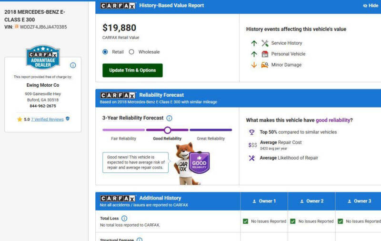381x241 pixels.
Task: Click the CARFAX Advantage Dealer info icon
Action: (73, 65)
